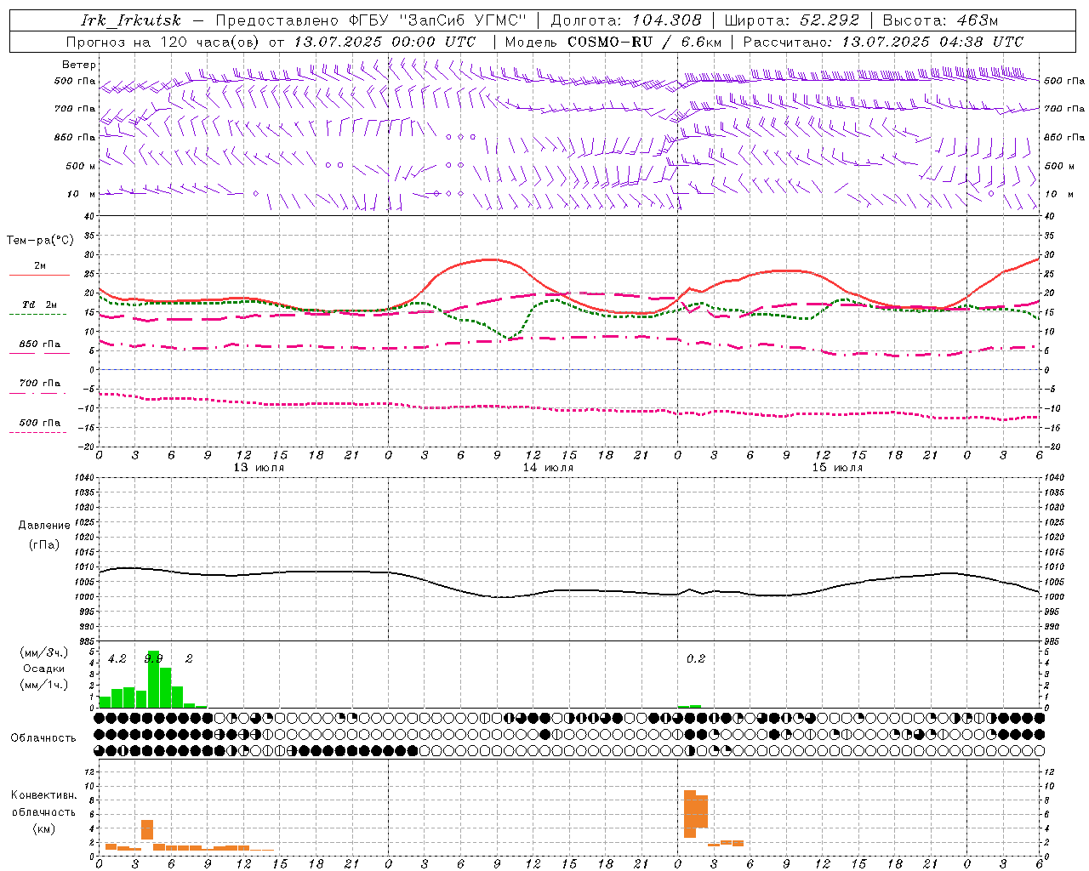Click the tallest green precipitation bar
The width and height of the screenshot is (1089, 871).
point(153,680)
